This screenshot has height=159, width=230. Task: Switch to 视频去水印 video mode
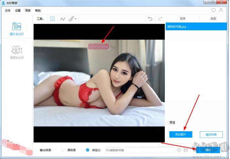tap(17, 52)
